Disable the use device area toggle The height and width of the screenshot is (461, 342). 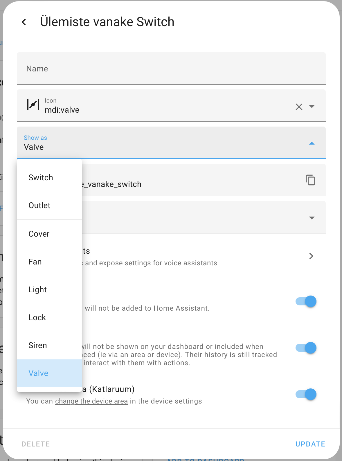point(306,394)
